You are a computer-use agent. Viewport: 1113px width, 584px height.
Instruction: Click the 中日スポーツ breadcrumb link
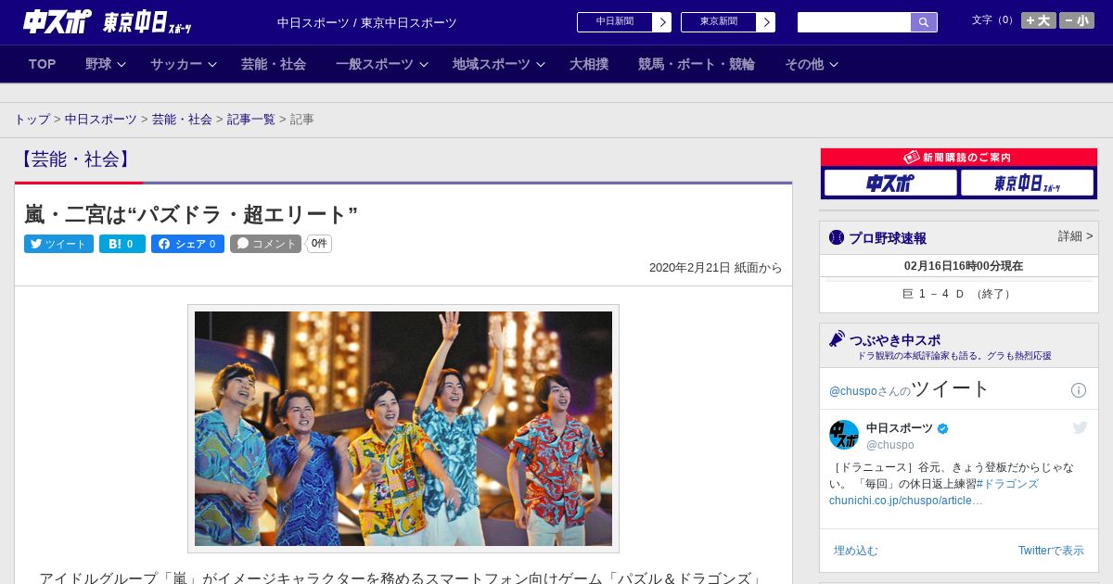(x=101, y=120)
